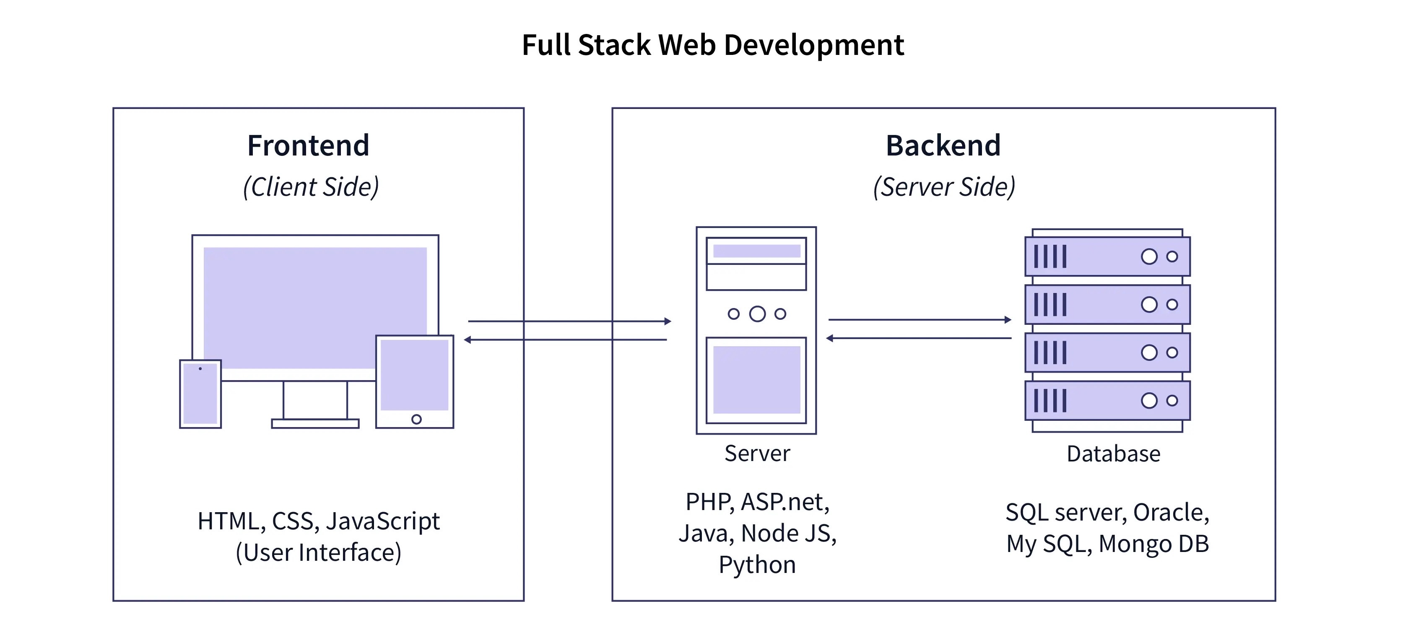Image resolution: width=1426 pixels, height=640 pixels.
Task: Click the "Full Stack Web Development" title
Action: point(713,45)
